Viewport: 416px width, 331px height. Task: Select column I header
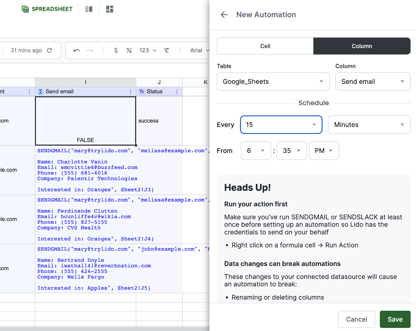(86, 82)
